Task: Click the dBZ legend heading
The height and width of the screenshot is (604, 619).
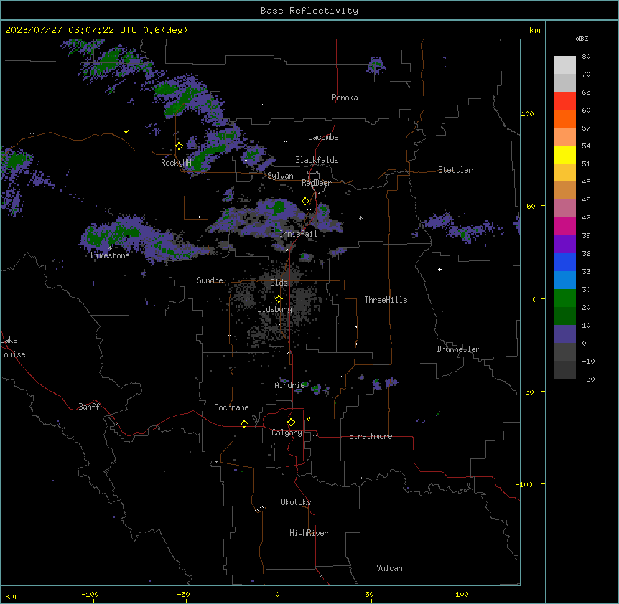Action: pos(582,39)
